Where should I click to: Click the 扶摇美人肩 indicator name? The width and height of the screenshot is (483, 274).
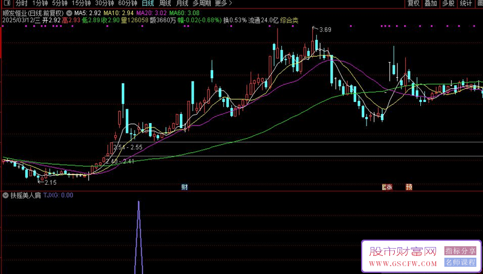pyautogui.click(x=25, y=195)
